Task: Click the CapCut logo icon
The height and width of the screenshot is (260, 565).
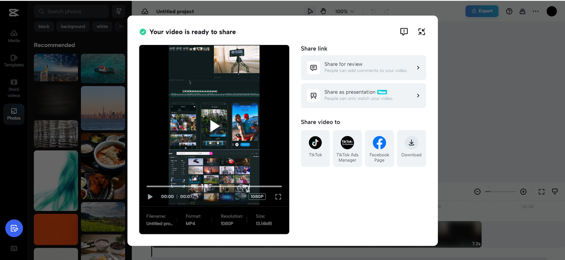Action: tap(14, 12)
